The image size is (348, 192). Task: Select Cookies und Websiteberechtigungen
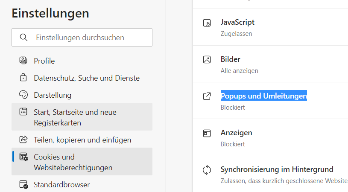[x=82, y=162]
